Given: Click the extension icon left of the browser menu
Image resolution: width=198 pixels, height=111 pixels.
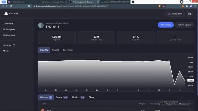Looking at the screenshot, I should [191, 6].
